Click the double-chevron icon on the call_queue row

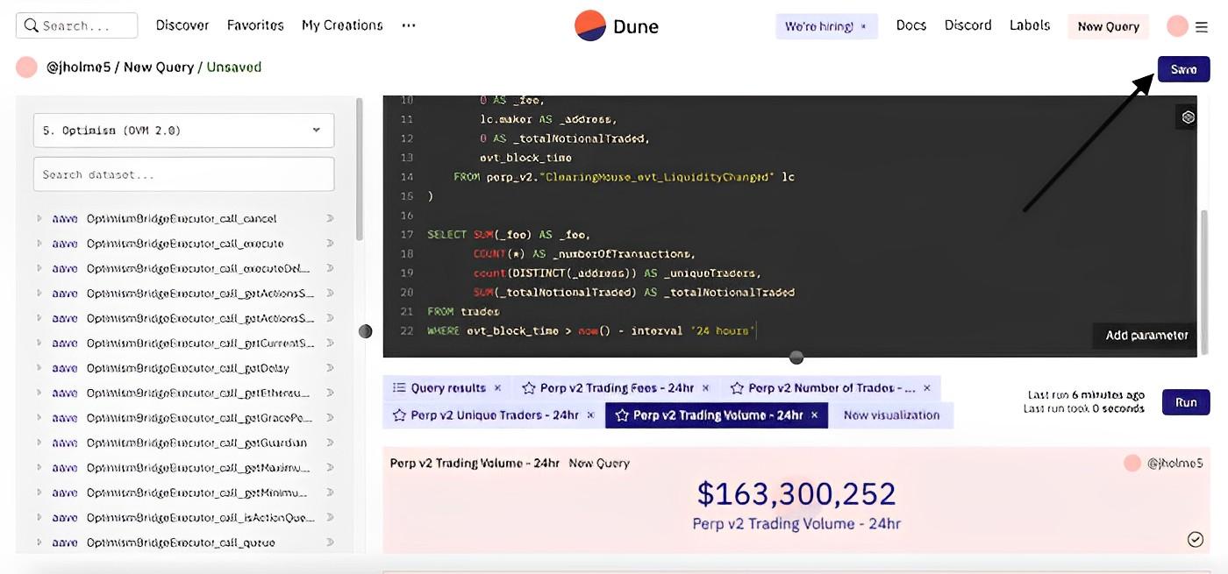[330, 542]
